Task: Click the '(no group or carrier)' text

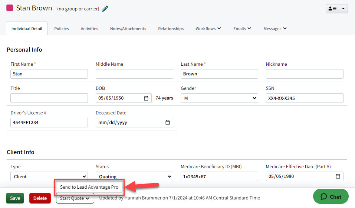Action: pyautogui.click(x=78, y=9)
